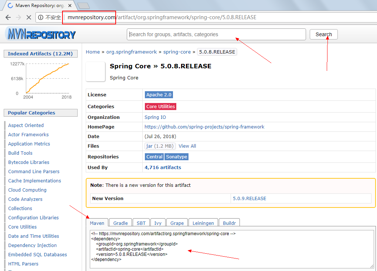
Task: Open the Aspect Oriented category
Action: (x=26, y=126)
